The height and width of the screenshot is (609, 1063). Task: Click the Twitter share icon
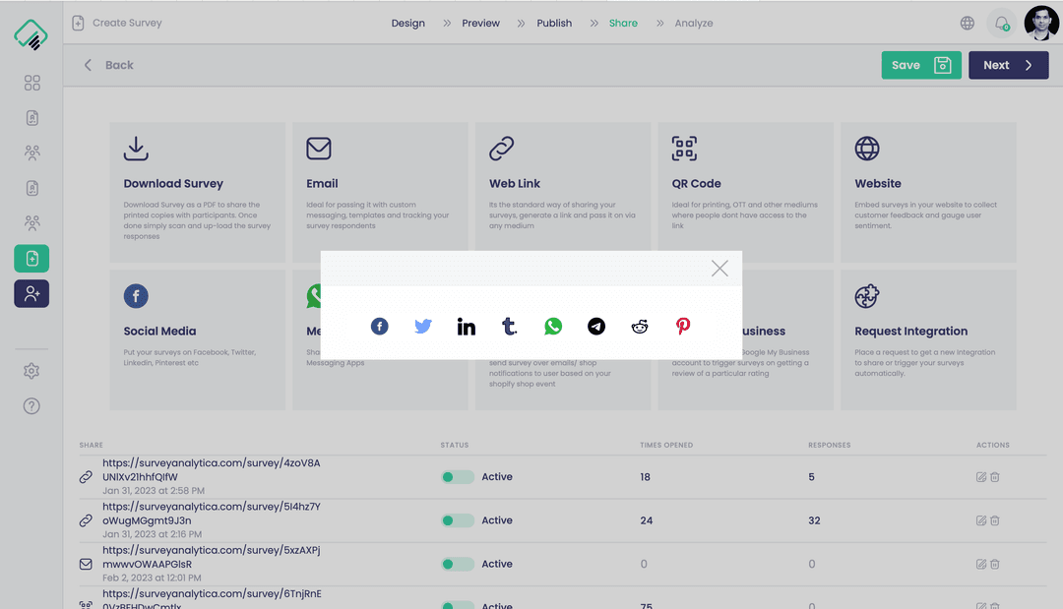(423, 327)
